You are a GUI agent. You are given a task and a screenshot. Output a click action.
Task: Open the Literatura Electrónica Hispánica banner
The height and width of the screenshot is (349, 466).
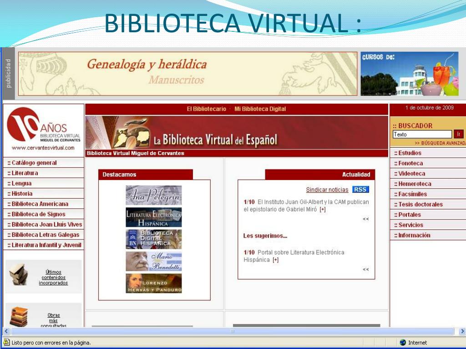[x=154, y=217]
